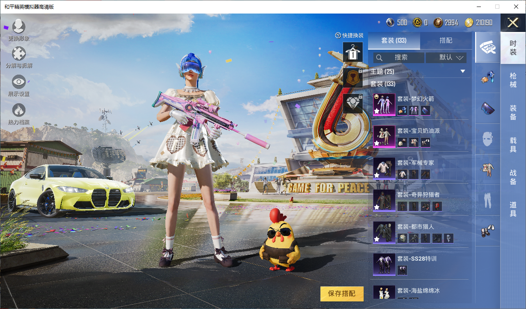The height and width of the screenshot is (309, 526).
Task: Switch to 载具 side tab
Action: click(513, 145)
